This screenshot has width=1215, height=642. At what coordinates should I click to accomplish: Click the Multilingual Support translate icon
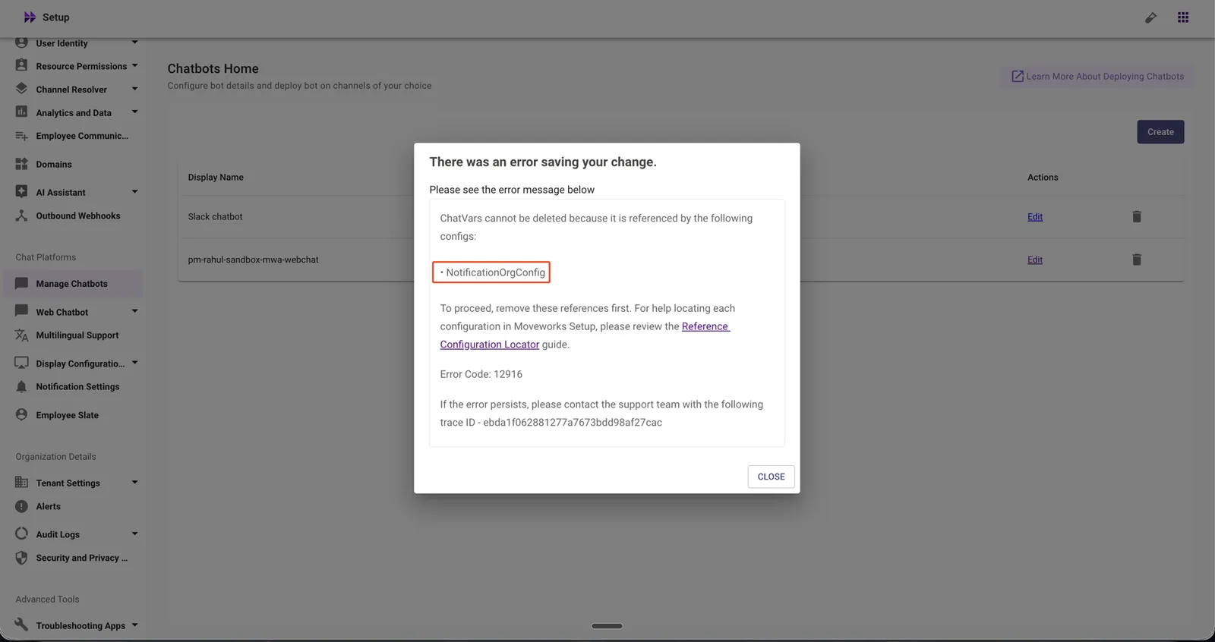(x=21, y=335)
